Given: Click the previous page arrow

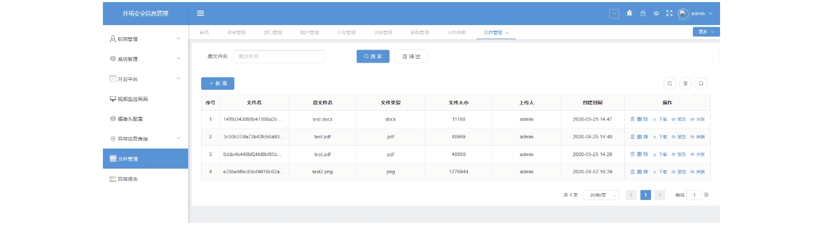Looking at the screenshot, I should point(631,195).
